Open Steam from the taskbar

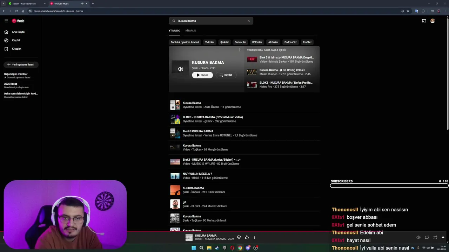pyautogui.click(x=217, y=248)
